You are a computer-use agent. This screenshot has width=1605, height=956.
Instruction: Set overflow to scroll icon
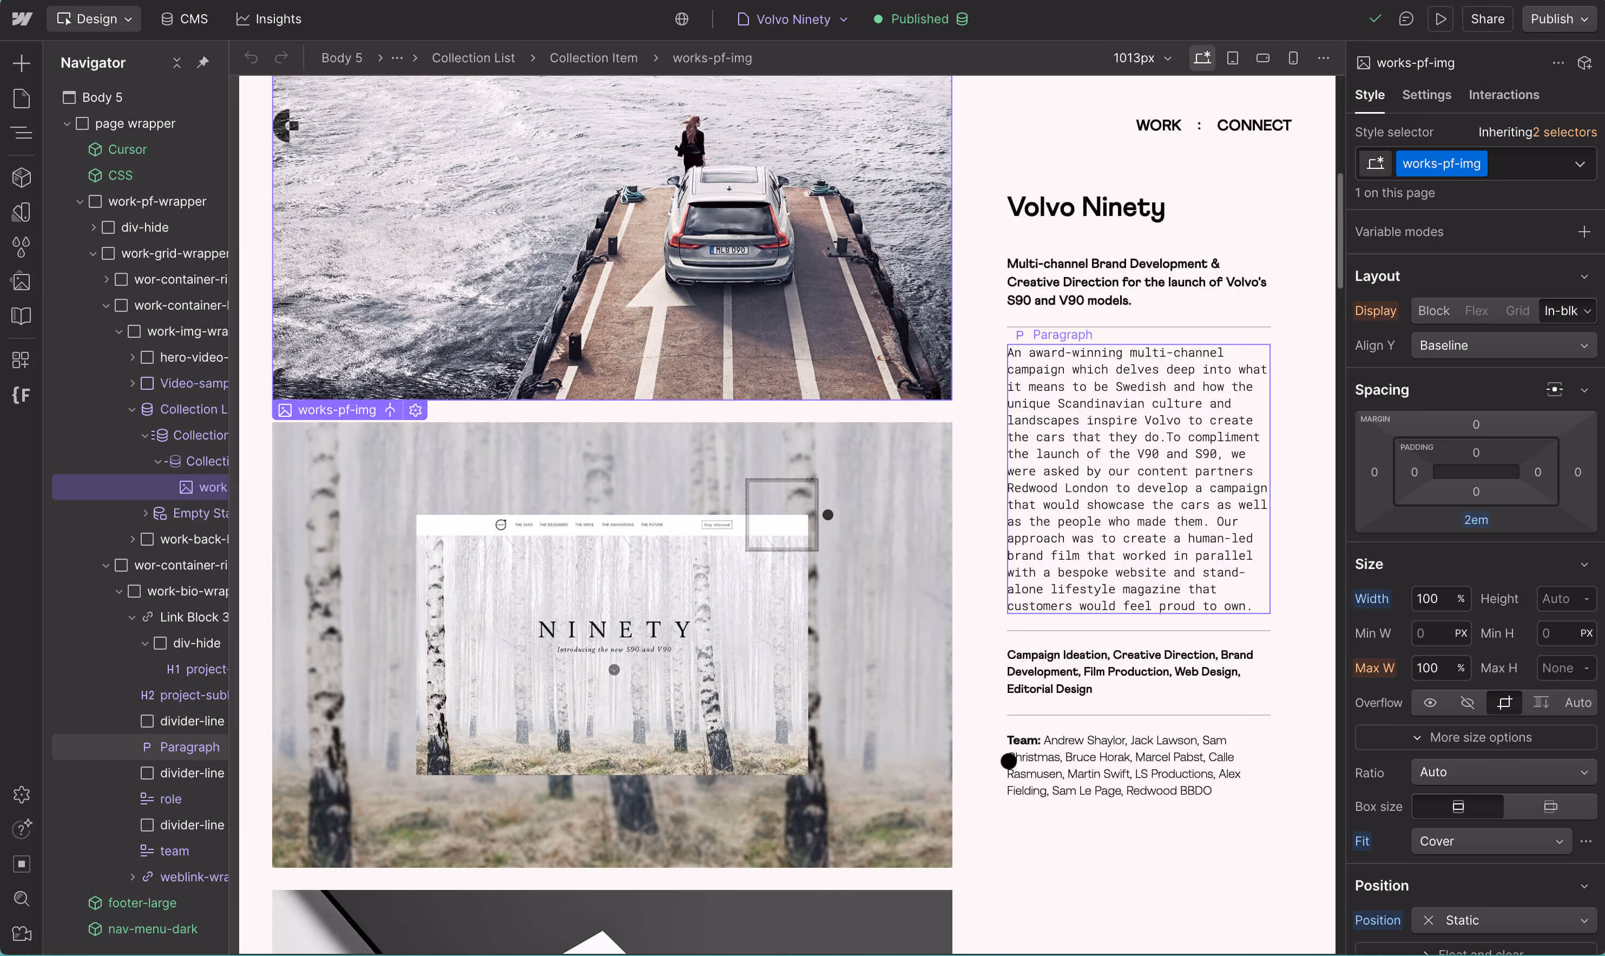tap(1541, 702)
